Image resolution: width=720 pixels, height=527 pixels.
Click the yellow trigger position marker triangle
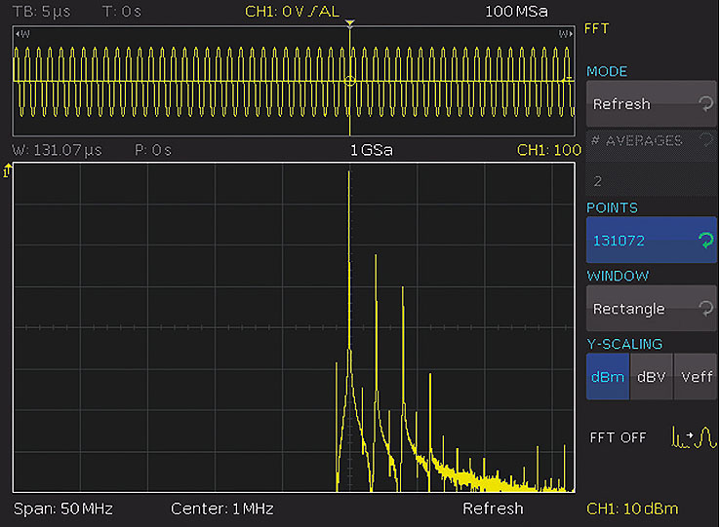350,23
